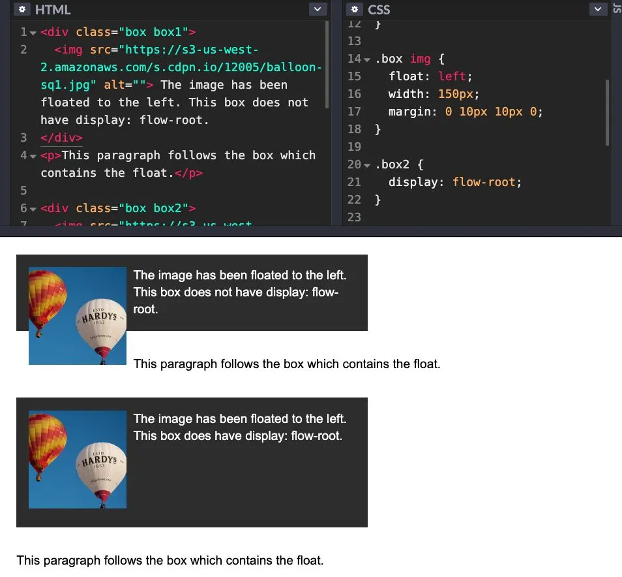The image size is (622, 577).
Task: Click the CSS editor vertical scrollbar
Action: 607,111
